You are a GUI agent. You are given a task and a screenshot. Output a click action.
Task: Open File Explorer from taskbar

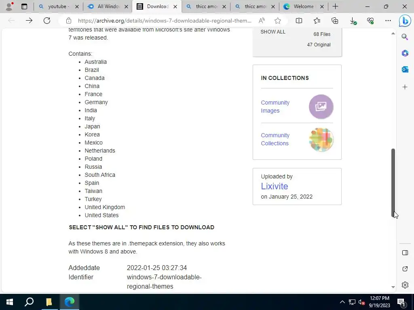(x=49, y=302)
